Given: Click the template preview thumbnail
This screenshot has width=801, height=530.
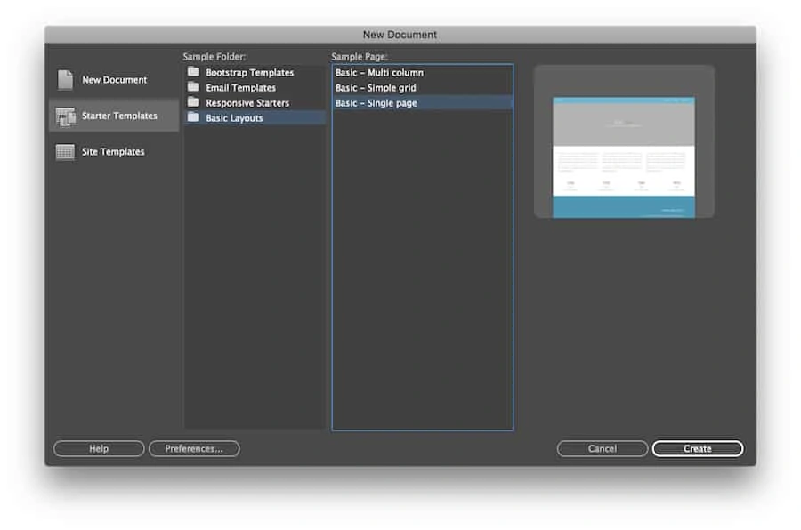Looking at the screenshot, I should pos(624,157).
